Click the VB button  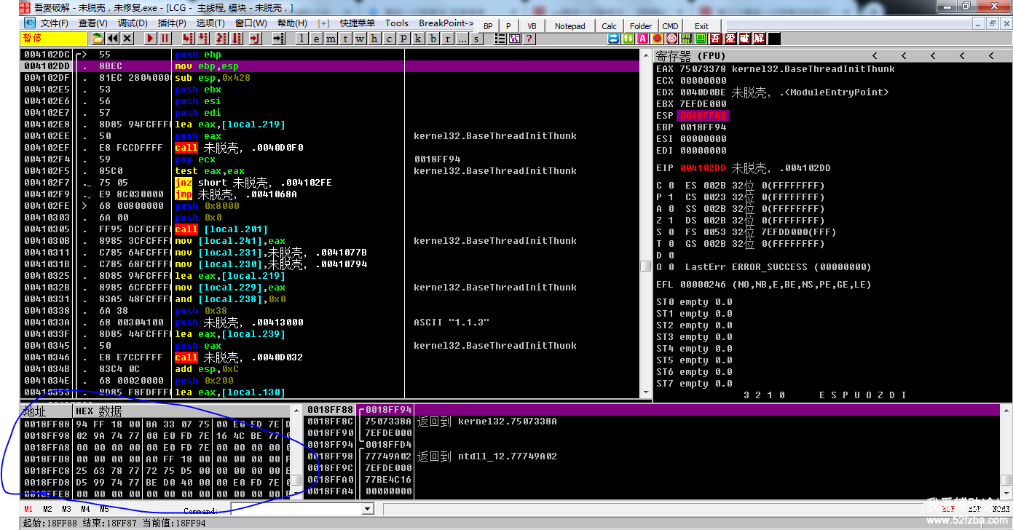[532, 26]
